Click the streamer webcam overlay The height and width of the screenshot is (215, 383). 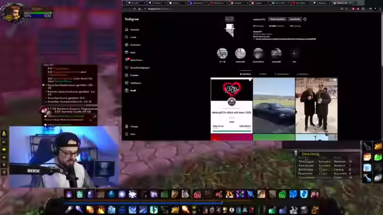tap(64, 156)
